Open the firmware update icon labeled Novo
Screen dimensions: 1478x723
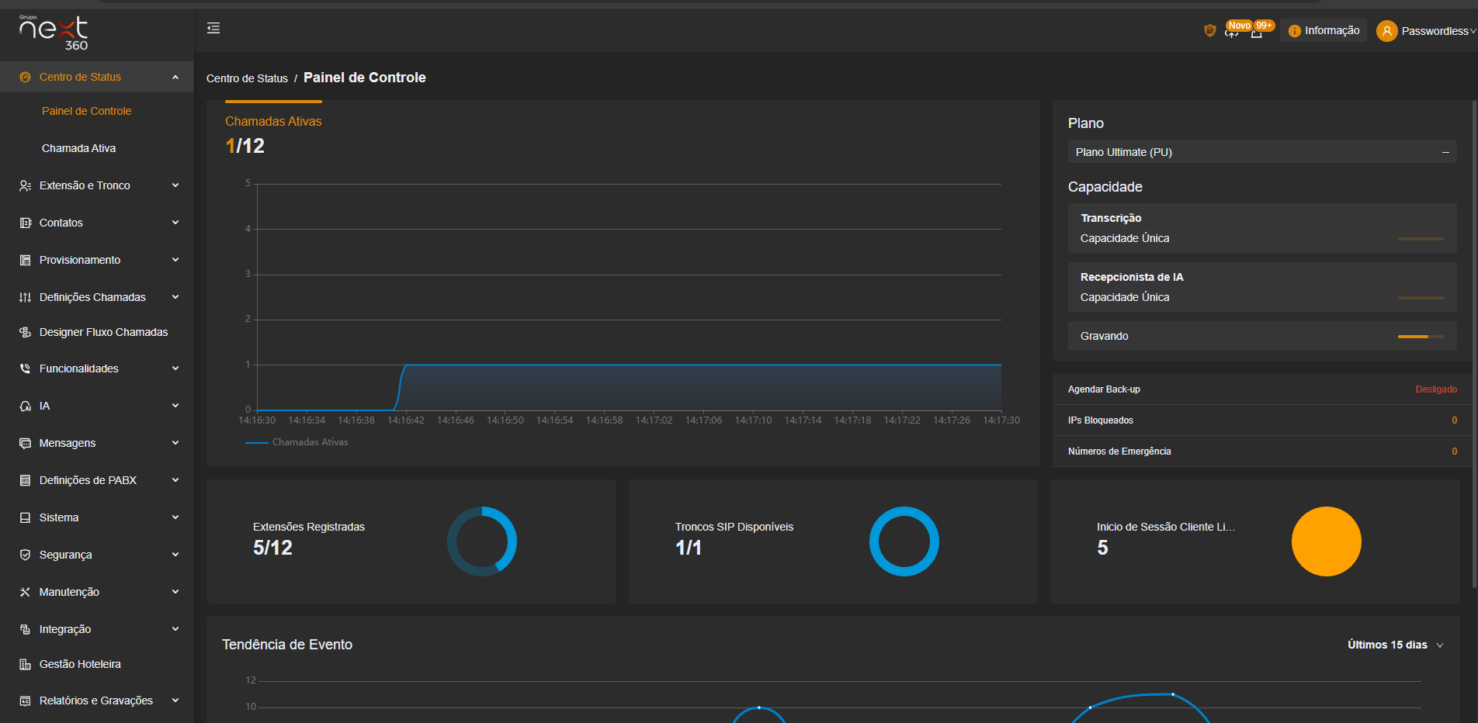click(x=1232, y=31)
